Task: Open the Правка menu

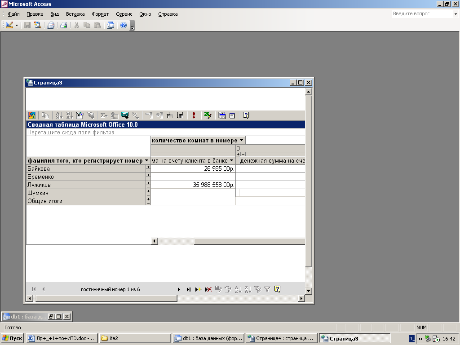Action: coord(35,14)
